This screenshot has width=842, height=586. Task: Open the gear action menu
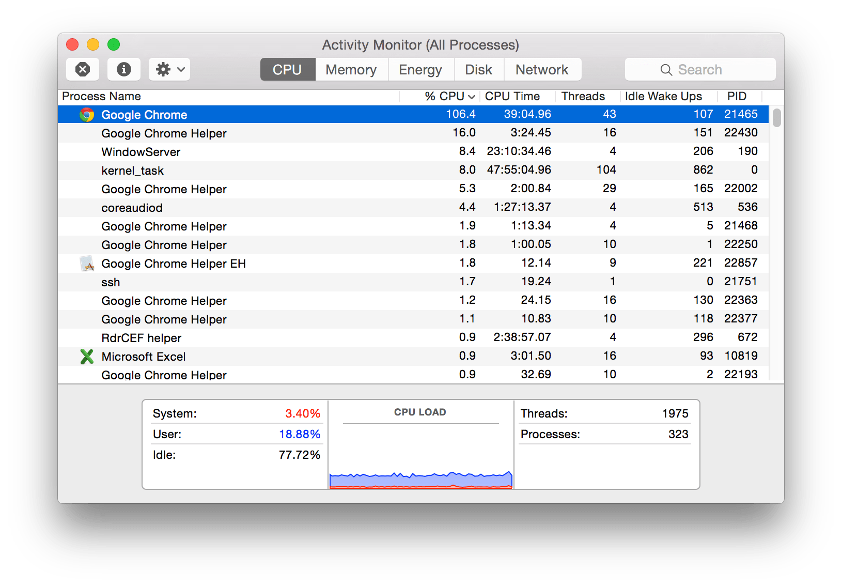point(169,69)
